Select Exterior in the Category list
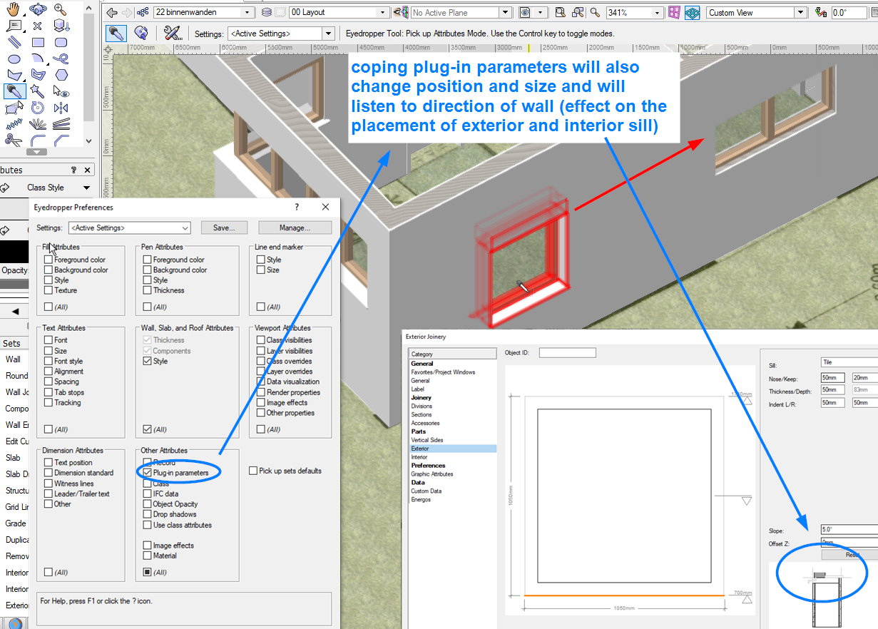This screenshot has height=629, width=878. coord(420,449)
